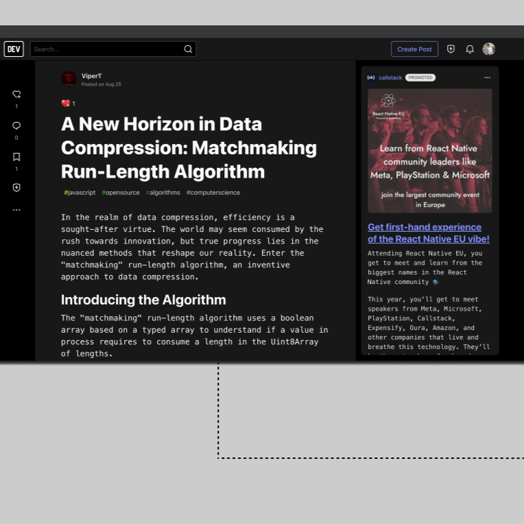Open the React Native EU ad image
This screenshot has height=524, width=524.
click(430, 151)
